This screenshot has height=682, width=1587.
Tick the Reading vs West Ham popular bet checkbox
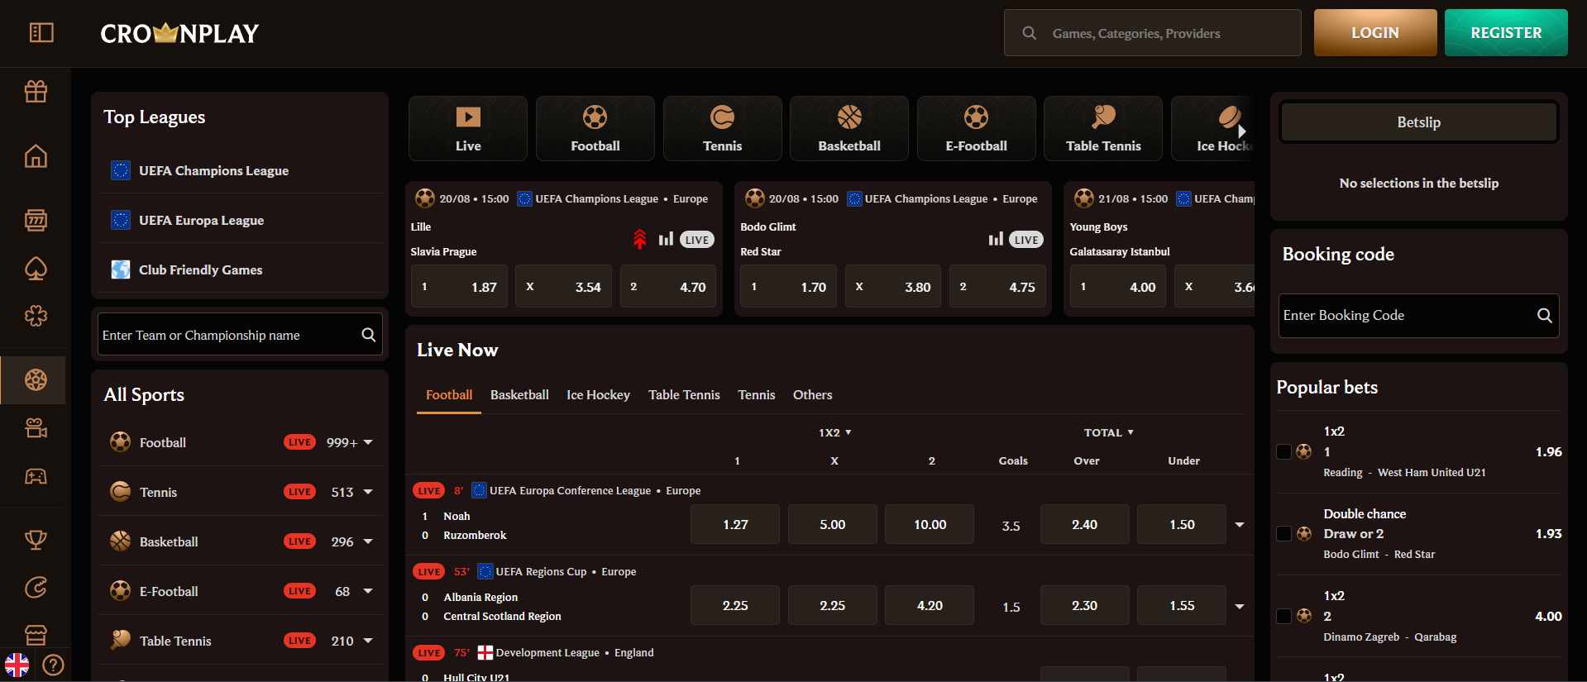click(x=1283, y=451)
